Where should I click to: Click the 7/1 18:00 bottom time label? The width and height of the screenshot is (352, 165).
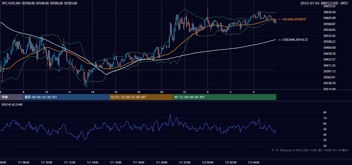139,163
